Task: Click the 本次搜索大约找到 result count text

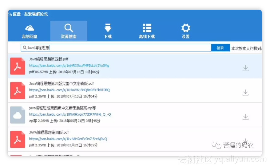Action: [x=246, y=48]
